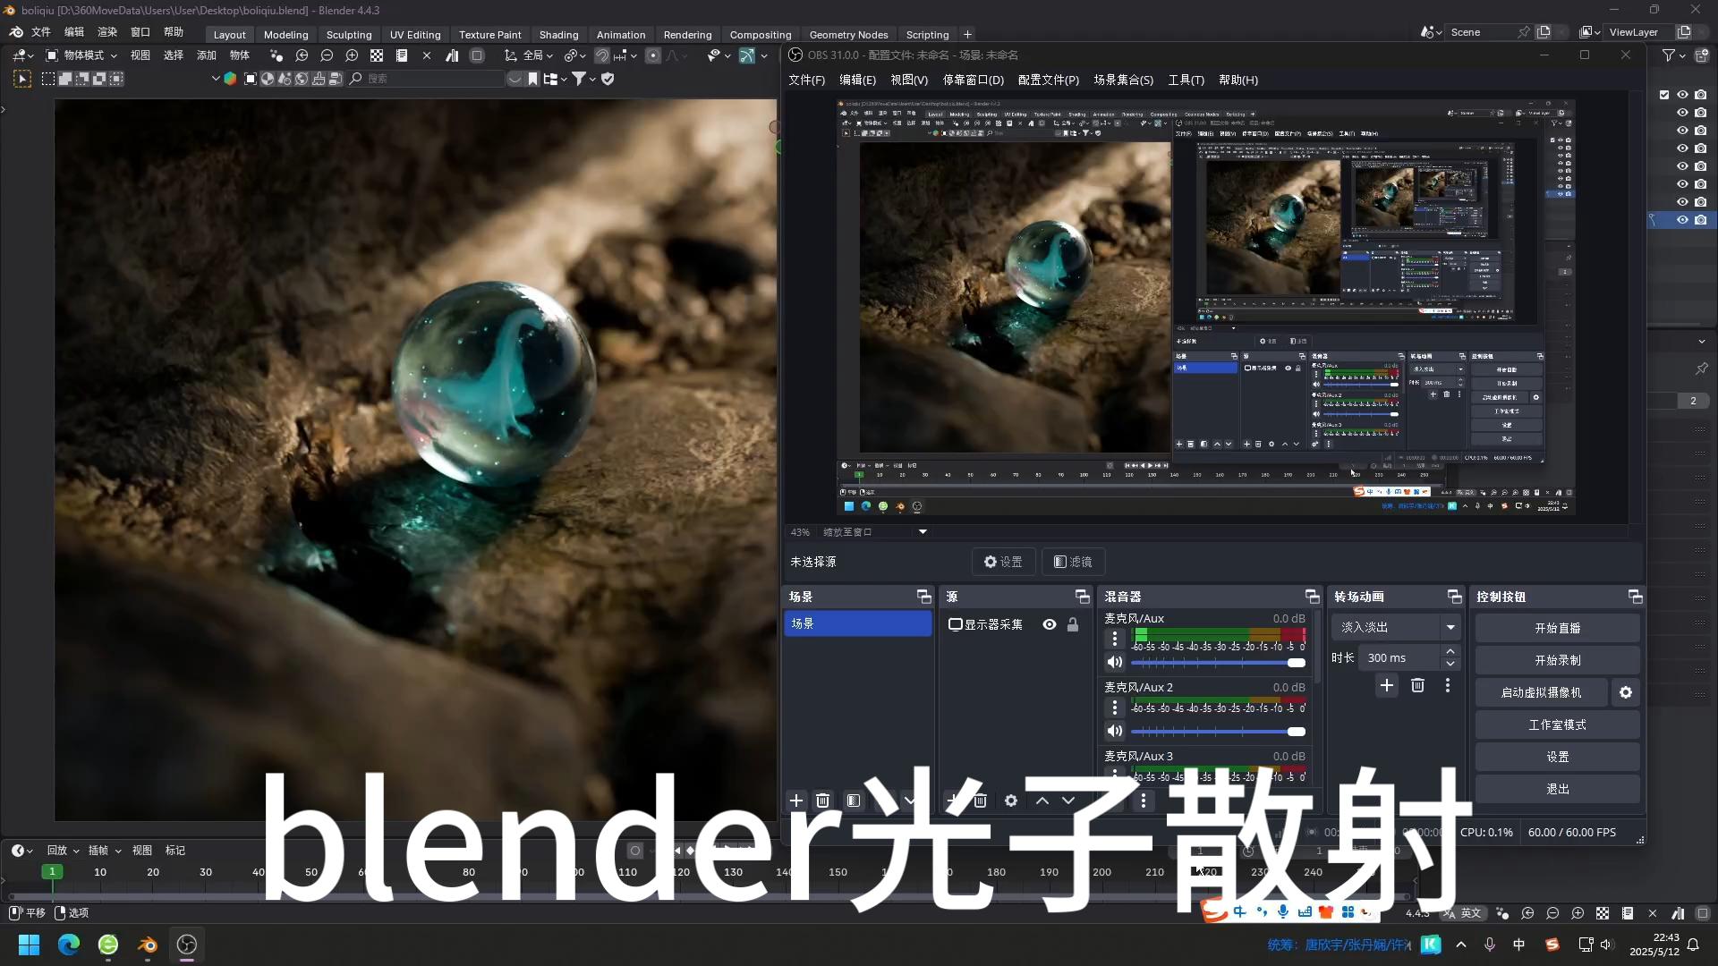The image size is (1718, 966).
Task: Click the shield checkmark icon
Action: pos(608,79)
